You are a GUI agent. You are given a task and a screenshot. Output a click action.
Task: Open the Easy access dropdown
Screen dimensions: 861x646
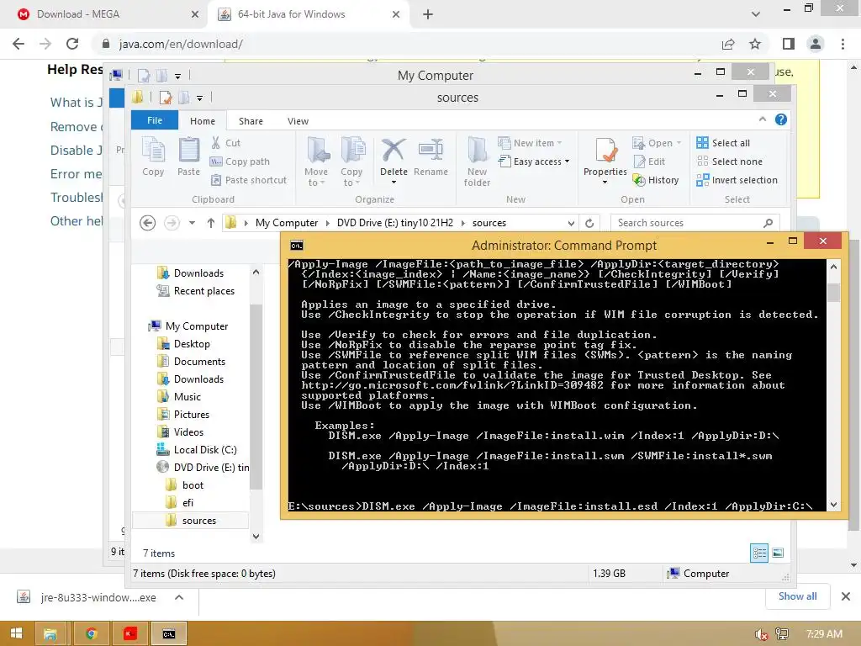point(534,161)
